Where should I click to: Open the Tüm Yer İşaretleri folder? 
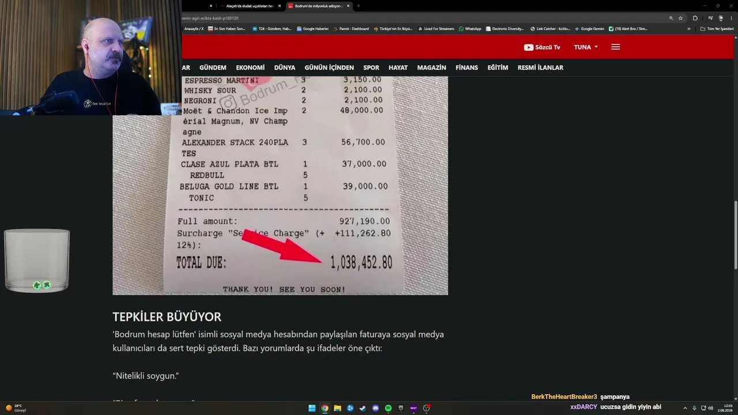click(718, 29)
